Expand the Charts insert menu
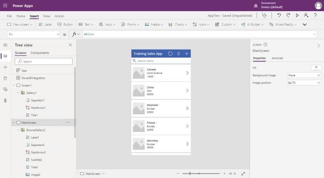 click(x=178, y=24)
